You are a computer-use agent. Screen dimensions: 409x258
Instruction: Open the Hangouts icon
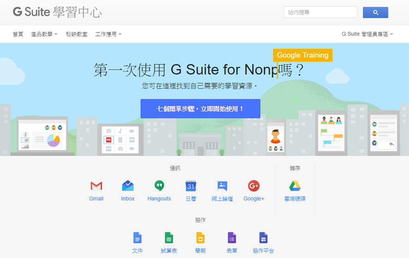tap(159, 186)
